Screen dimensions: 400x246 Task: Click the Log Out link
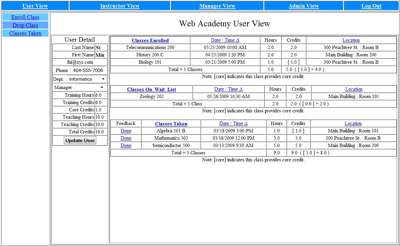tap(371, 6)
